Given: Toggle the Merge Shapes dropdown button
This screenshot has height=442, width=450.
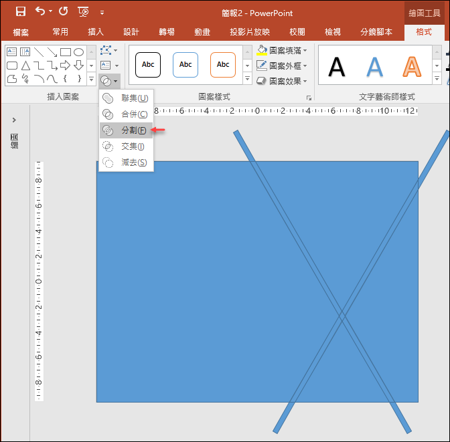Looking at the screenshot, I should pyautogui.click(x=109, y=81).
